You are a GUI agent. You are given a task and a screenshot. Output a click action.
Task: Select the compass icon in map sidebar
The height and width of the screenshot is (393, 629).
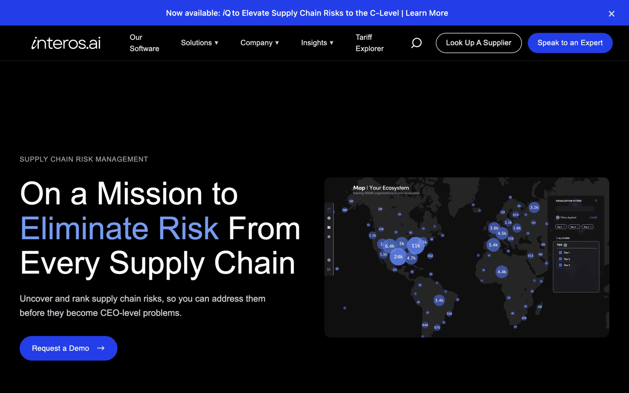click(329, 218)
